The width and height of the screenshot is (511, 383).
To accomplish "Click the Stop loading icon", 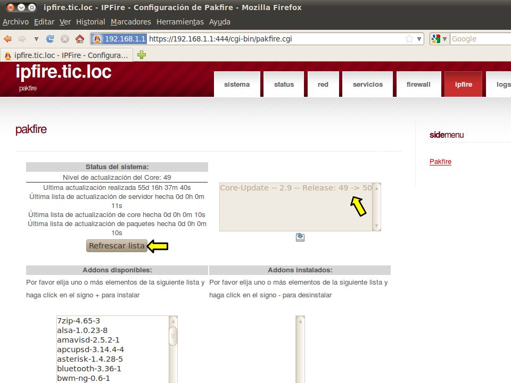I will 65,39.
